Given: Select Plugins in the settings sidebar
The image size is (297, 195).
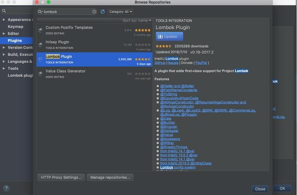Looking at the screenshot, I should point(15,40).
